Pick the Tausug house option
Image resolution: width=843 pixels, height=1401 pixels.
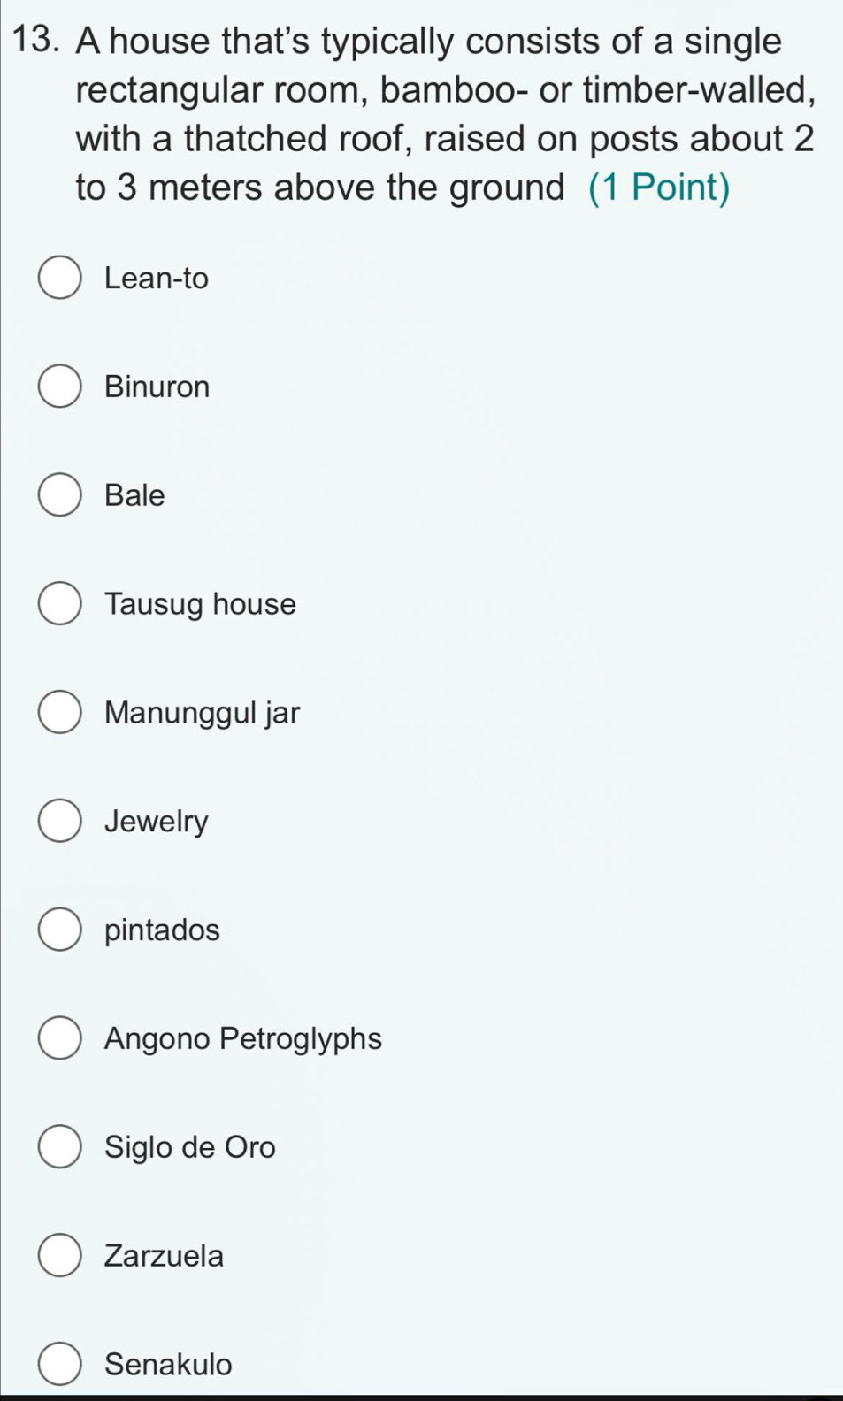coord(60,604)
